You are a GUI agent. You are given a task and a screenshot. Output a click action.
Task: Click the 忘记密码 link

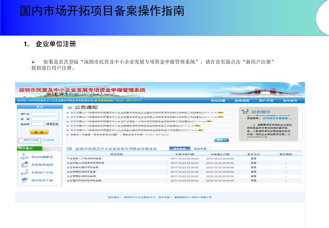(49, 140)
